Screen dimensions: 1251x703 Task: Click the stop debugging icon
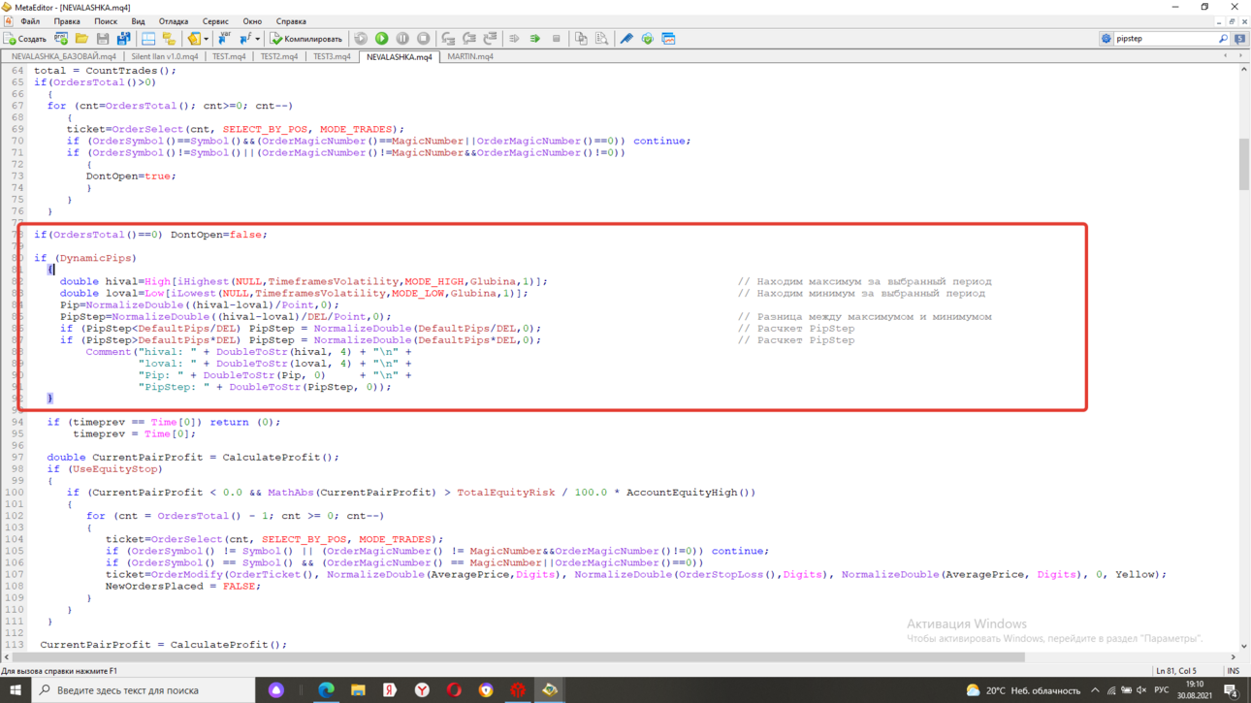424,39
